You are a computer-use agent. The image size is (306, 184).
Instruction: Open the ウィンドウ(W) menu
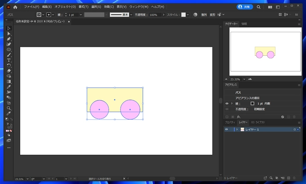(139, 7)
